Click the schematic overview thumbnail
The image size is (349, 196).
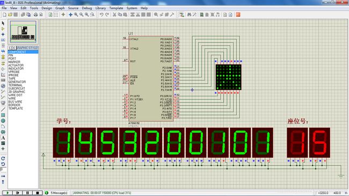pyautogui.click(x=23, y=32)
